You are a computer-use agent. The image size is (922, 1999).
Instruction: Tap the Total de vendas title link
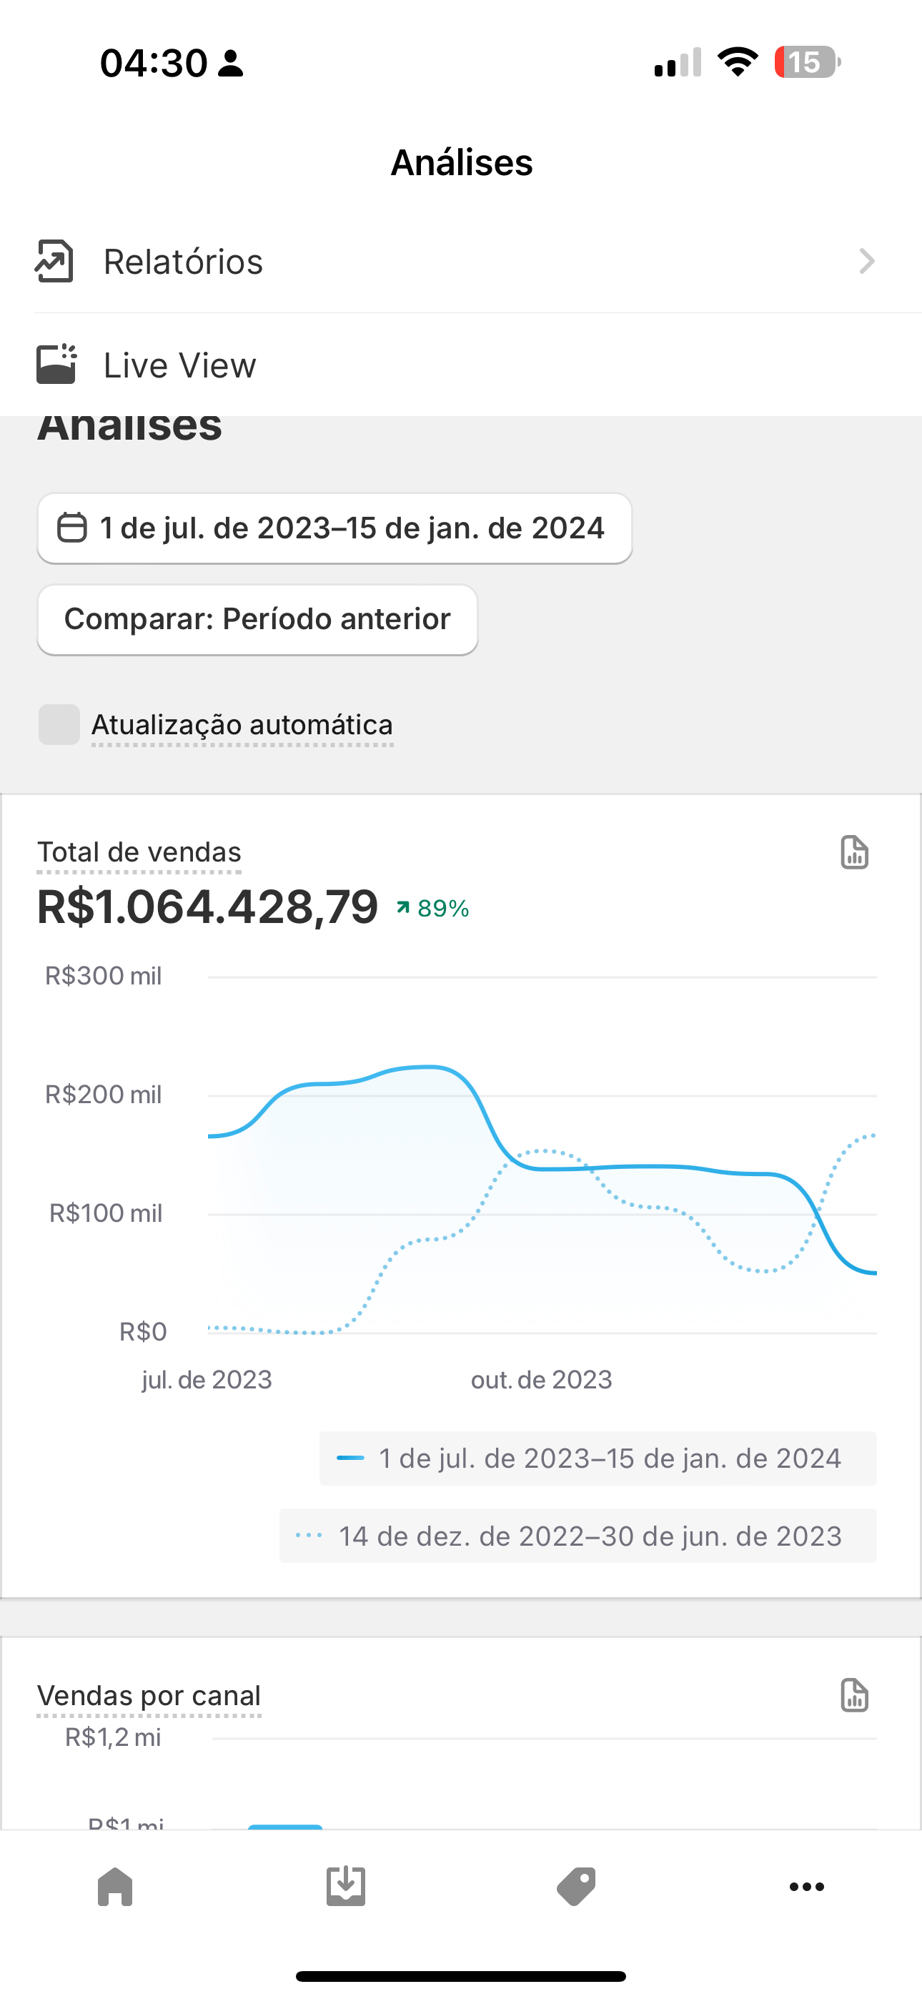click(x=139, y=852)
